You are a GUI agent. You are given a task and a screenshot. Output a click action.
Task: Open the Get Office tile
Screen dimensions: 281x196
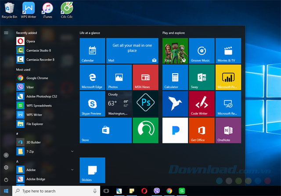coord(202,131)
